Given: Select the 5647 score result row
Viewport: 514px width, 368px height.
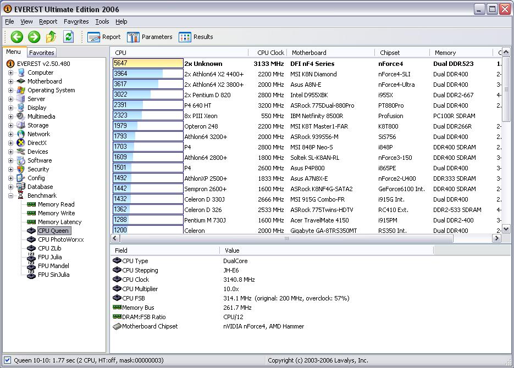Looking at the screenshot, I should point(307,64).
